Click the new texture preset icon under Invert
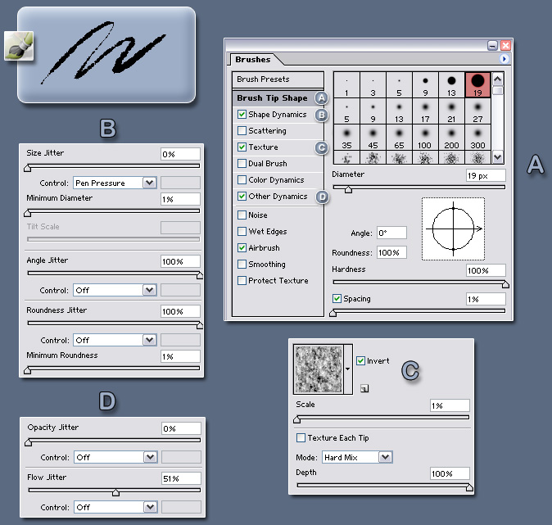 click(x=364, y=389)
